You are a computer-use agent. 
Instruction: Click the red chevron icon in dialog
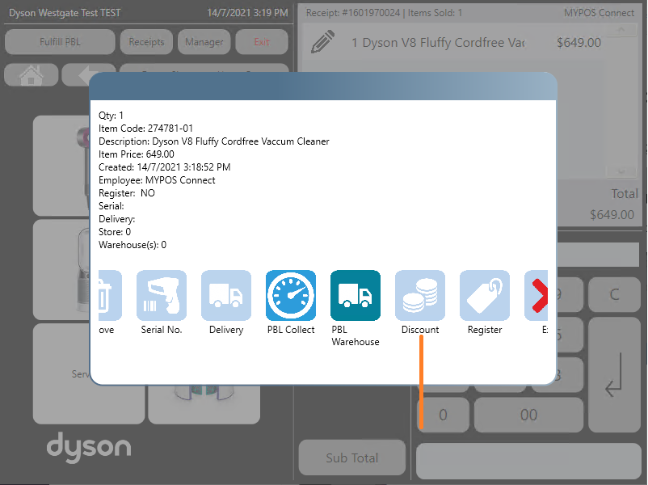click(536, 295)
